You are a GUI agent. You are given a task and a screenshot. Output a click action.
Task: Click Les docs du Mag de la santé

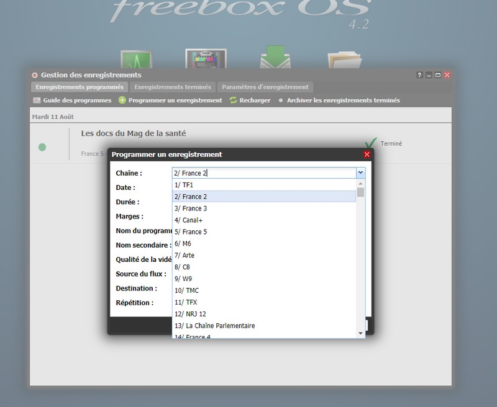(x=134, y=133)
